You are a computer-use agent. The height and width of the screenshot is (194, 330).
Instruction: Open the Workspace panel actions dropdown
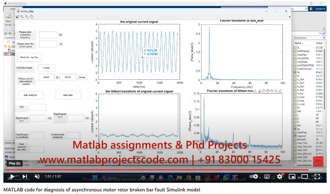pos(324,38)
